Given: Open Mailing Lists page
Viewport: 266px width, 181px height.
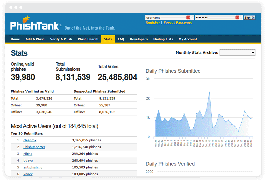Looking at the screenshot, I should [x=163, y=39].
